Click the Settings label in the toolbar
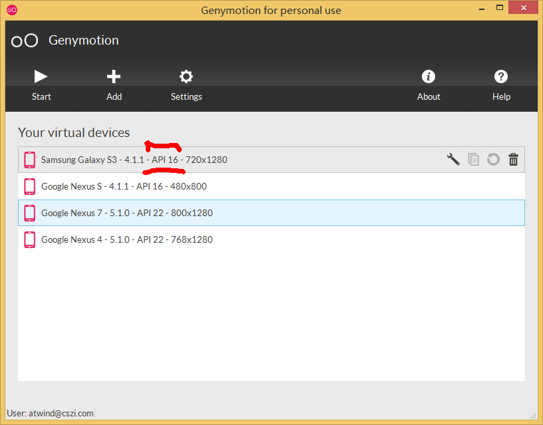Viewport: 543px width, 425px height. [x=186, y=96]
